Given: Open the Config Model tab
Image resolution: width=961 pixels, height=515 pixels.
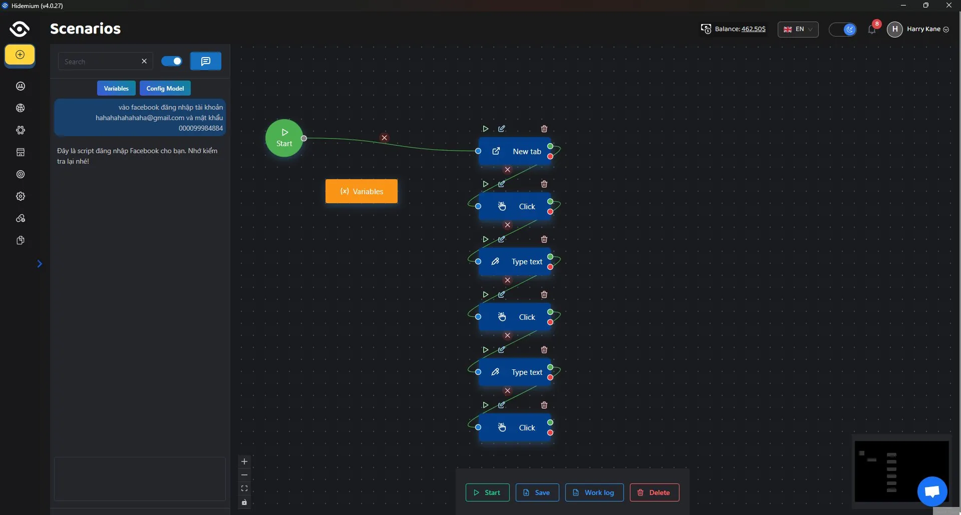Looking at the screenshot, I should pos(165,89).
